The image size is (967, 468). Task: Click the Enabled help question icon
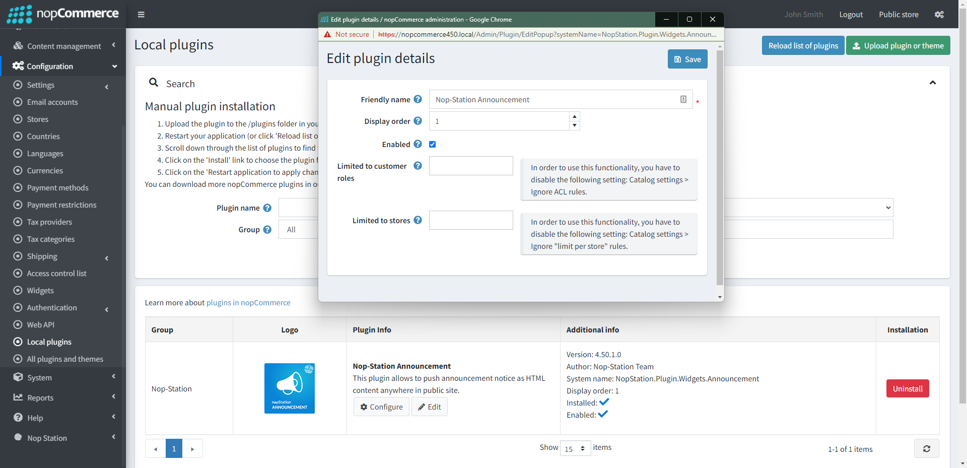(x=418, y=144)
